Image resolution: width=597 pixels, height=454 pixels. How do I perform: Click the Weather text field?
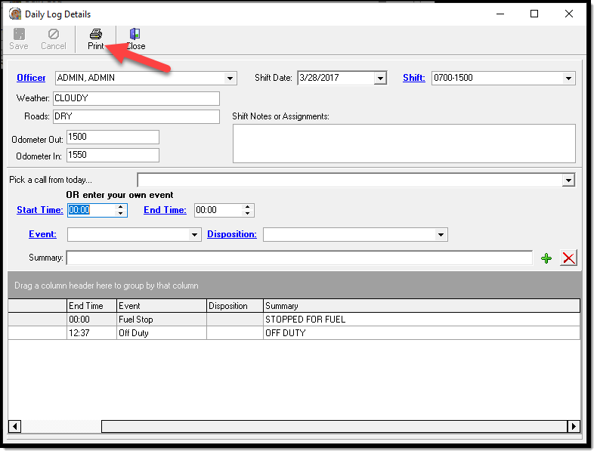pyautogui.click(x=136, y=98)
